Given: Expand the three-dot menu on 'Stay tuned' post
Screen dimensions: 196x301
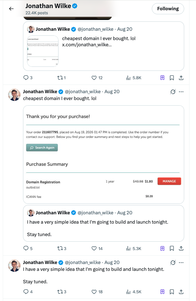Looking at the screenshot, I should click(181, 262).
